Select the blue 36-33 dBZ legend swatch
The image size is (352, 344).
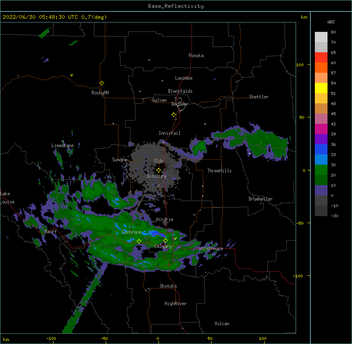pos(321,149)
